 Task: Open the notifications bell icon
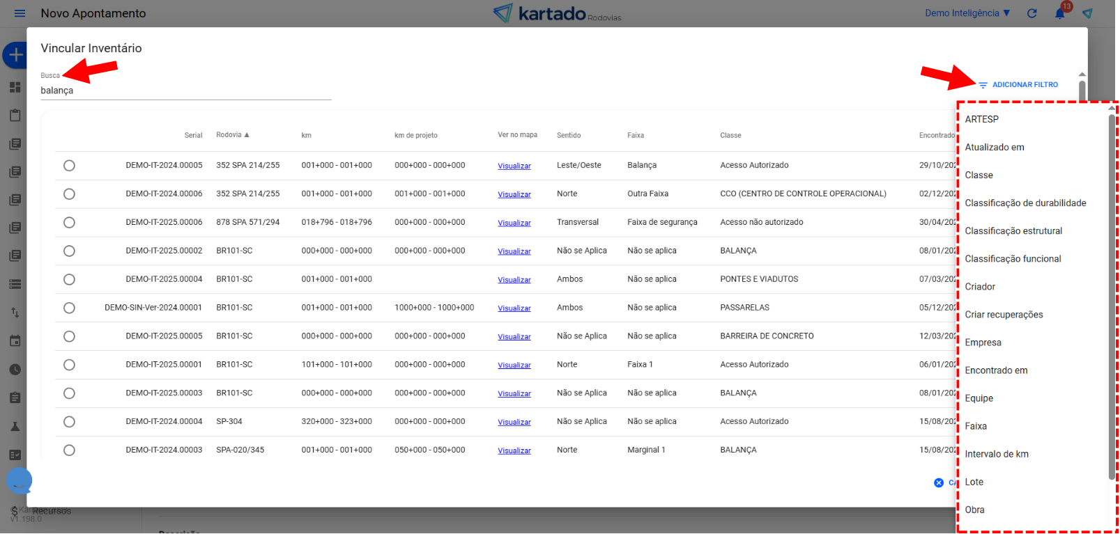(x=1059, y=13)
